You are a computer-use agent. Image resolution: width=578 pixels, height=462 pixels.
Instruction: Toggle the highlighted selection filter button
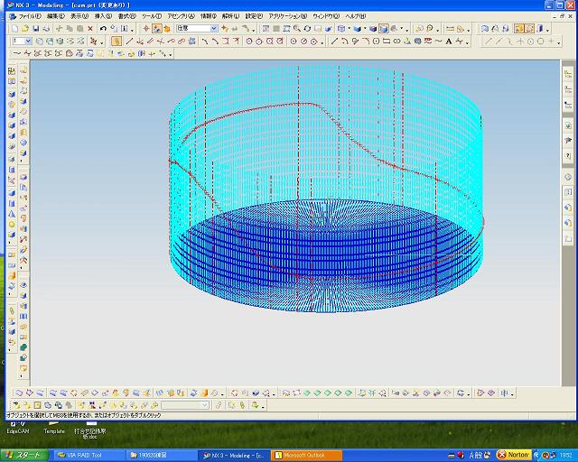point(156,29)
